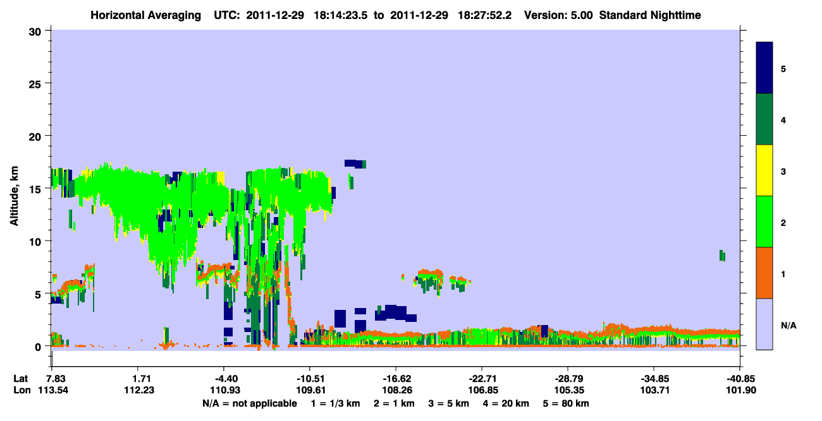Viewport: 822px width, 421px height.
Task: Select the yellow level 3 color band
Action: click(x=764, y=170)
